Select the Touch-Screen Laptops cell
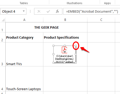 (x=24, y=79)
